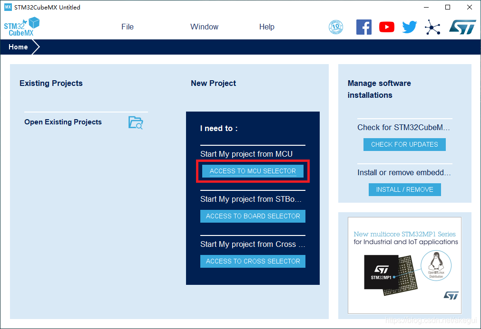Minimize the STM32CubeMX window

pos(426,7)
